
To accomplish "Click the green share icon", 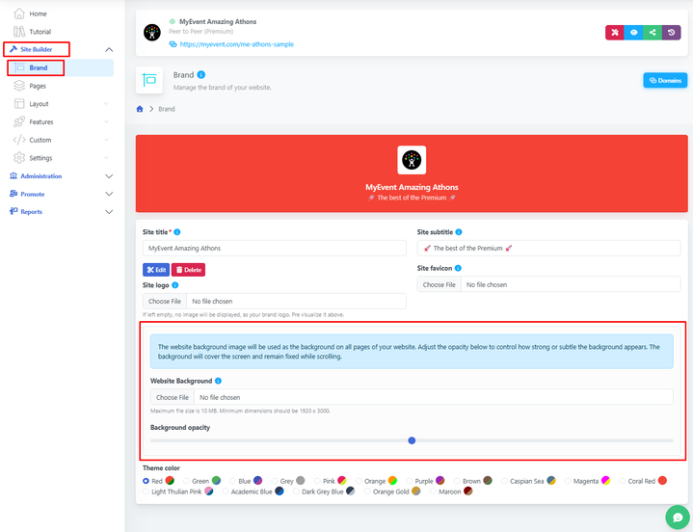I will tap(653, 32).
